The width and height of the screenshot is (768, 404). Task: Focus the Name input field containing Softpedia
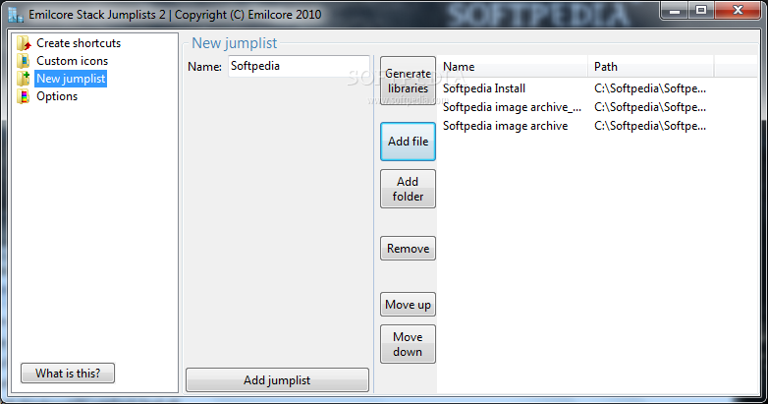(x=299, y=66)
